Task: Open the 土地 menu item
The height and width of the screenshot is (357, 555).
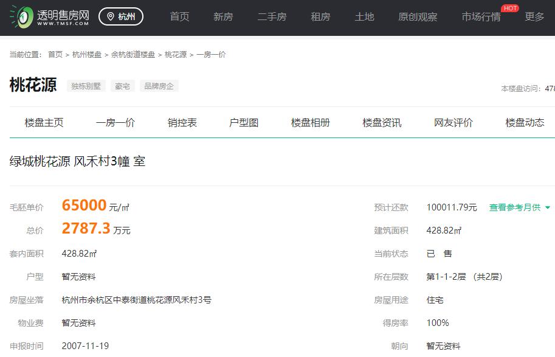Action: click(364, 17)
